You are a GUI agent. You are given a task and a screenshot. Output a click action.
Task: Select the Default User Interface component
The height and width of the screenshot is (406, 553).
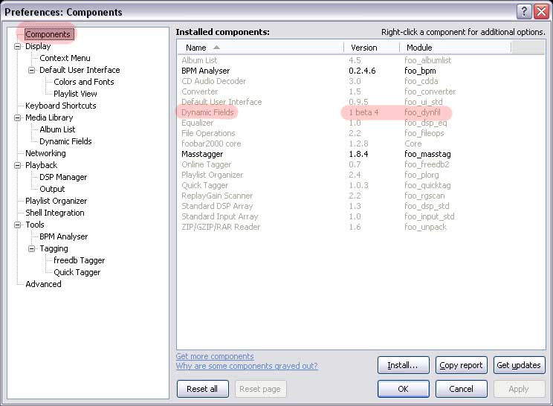360,102
